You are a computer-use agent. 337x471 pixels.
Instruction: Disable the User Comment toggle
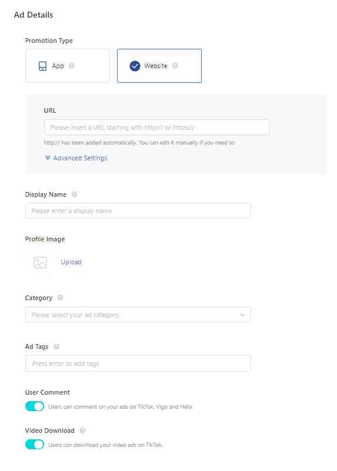pyautogui.click(x=35, y=406)
